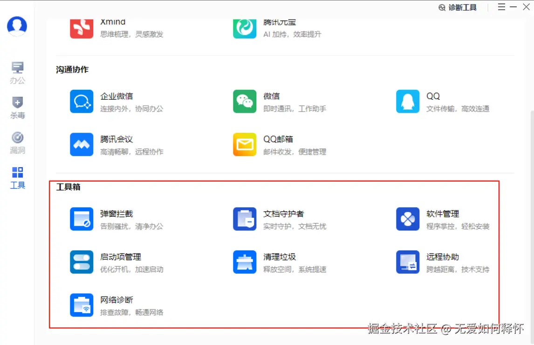Open the 腾讯会议 icon
This screenshot has width=534, height=345.
(x=82, y=144)
